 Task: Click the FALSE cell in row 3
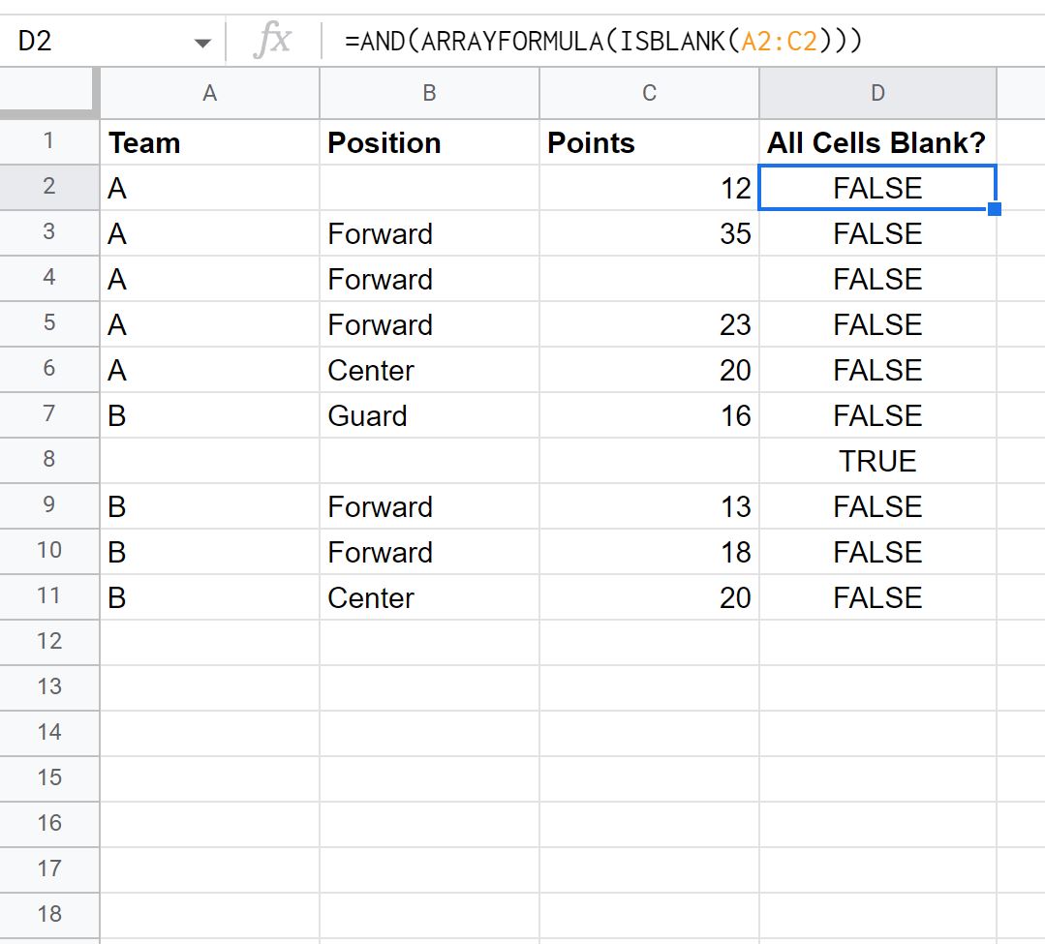pyautogui.click(x=877, y=234)
